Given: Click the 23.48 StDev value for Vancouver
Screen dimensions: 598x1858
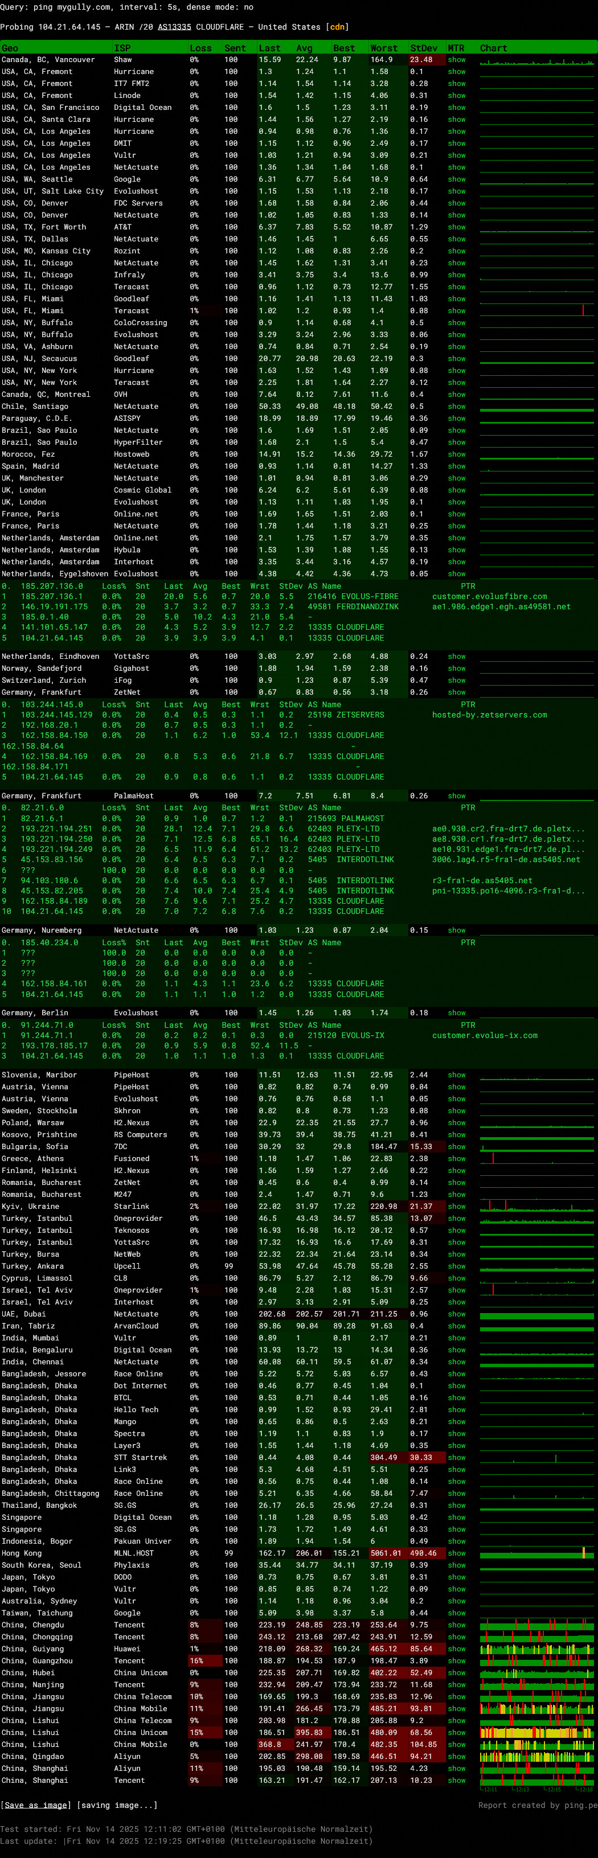Looking at the screenshot, I should pos(421,60).
